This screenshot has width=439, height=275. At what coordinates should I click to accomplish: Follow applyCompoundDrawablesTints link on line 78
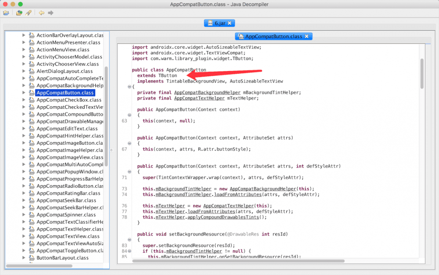point(223,217)
